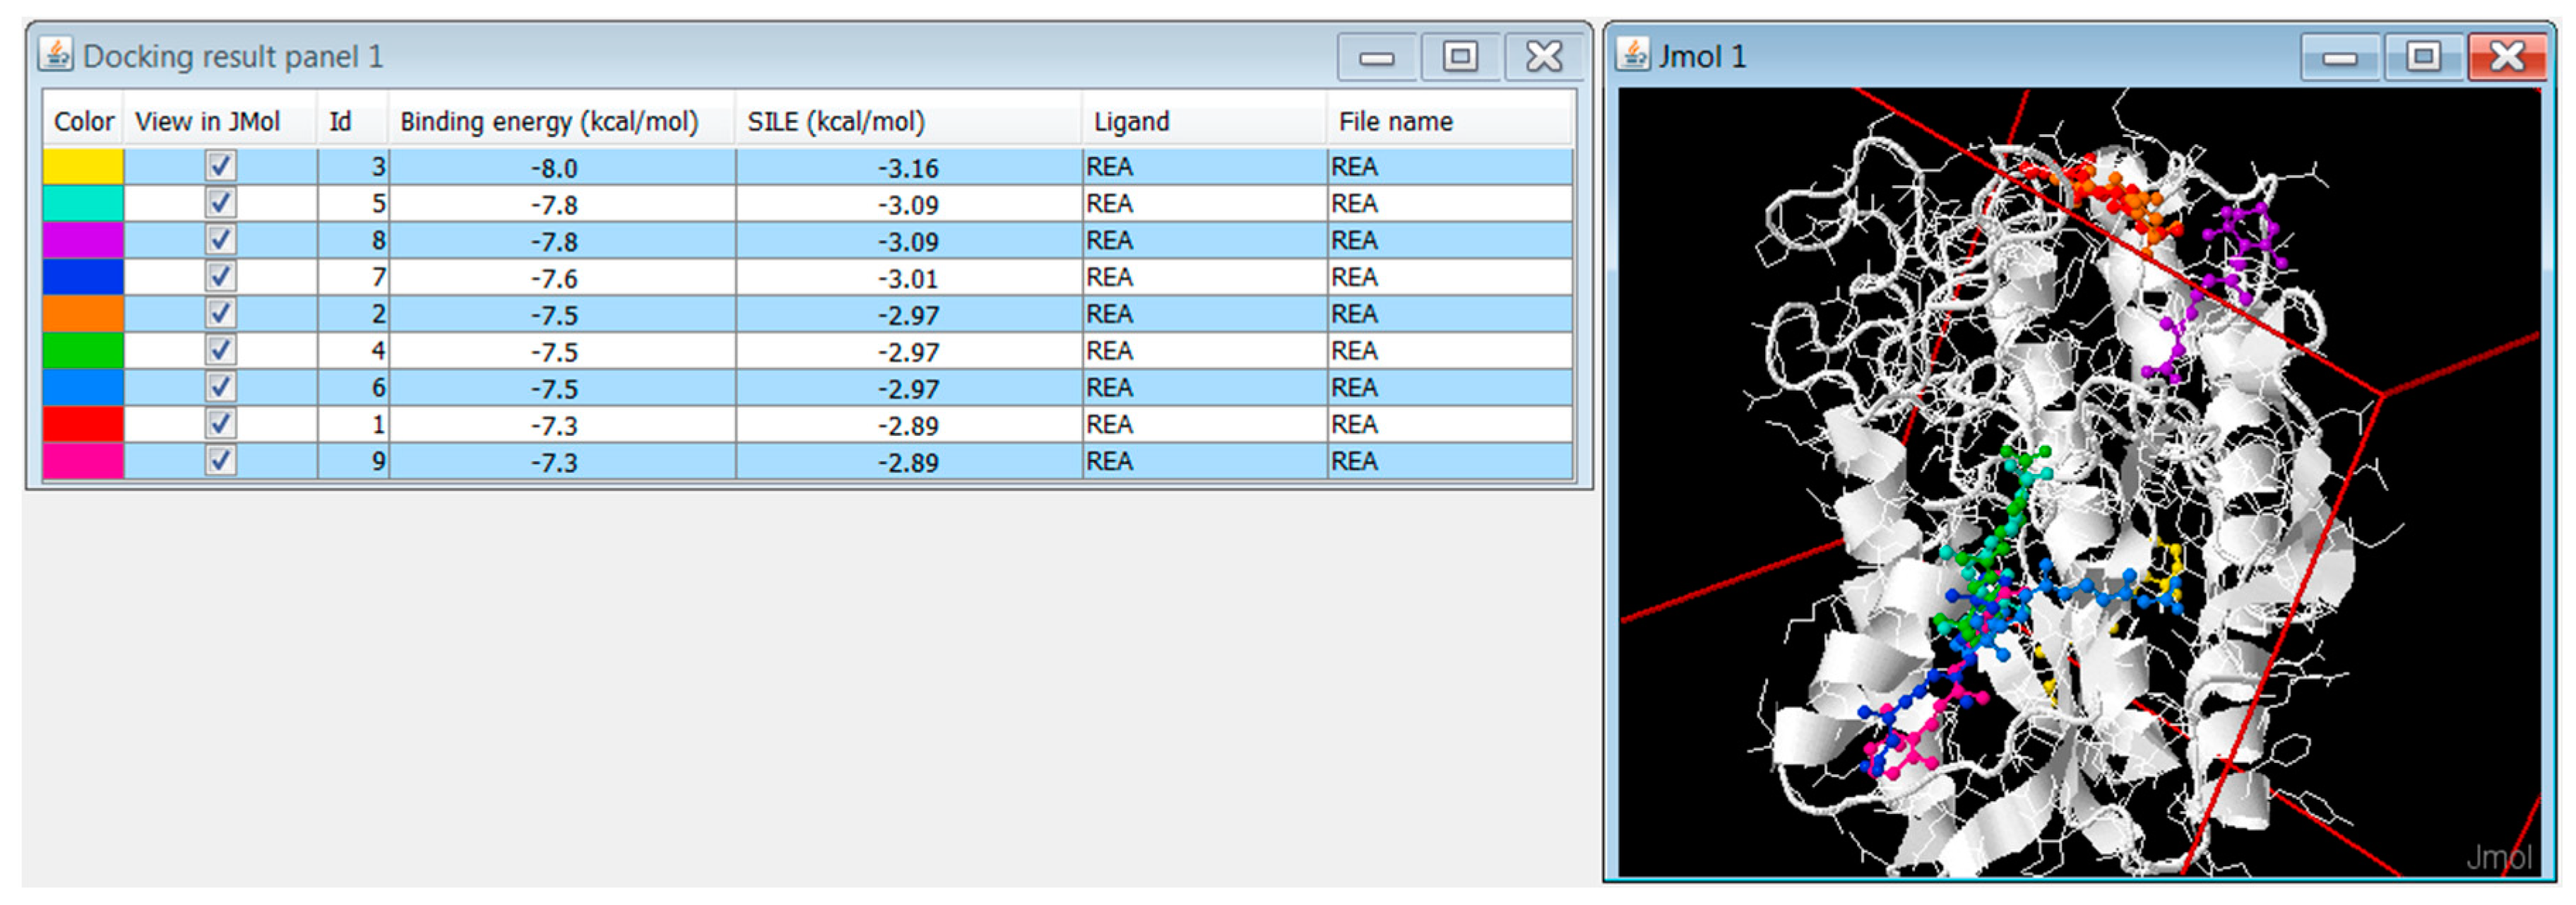Select the SILE cell -3.01
Viewport: 2576px width, 905px height.
[x=909, y=277]
